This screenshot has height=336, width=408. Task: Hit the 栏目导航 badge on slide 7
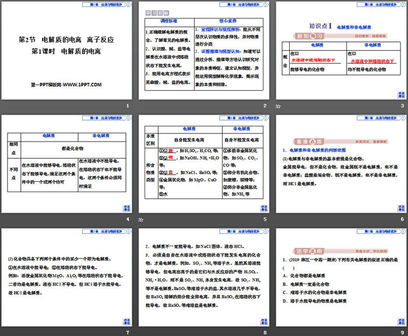[x=126, y=322]
